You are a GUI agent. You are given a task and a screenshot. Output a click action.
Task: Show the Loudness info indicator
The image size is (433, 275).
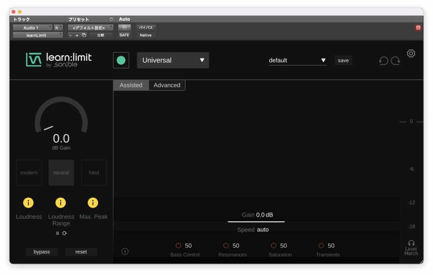point(28,203)
